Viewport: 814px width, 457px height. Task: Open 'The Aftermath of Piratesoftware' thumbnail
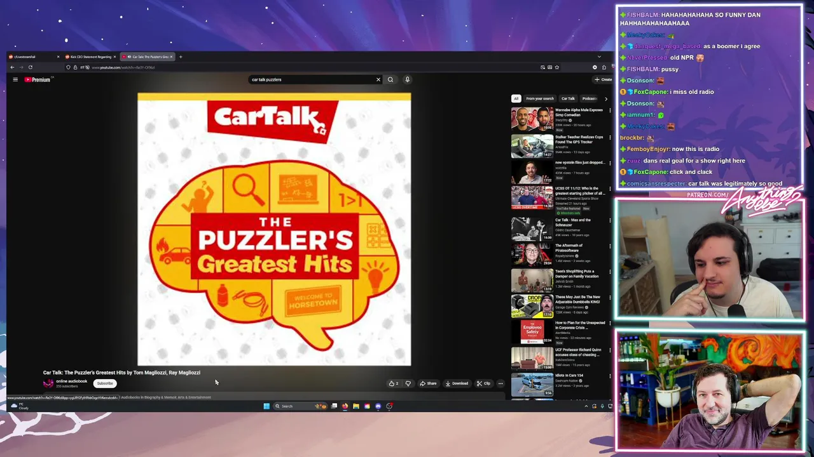532,255
